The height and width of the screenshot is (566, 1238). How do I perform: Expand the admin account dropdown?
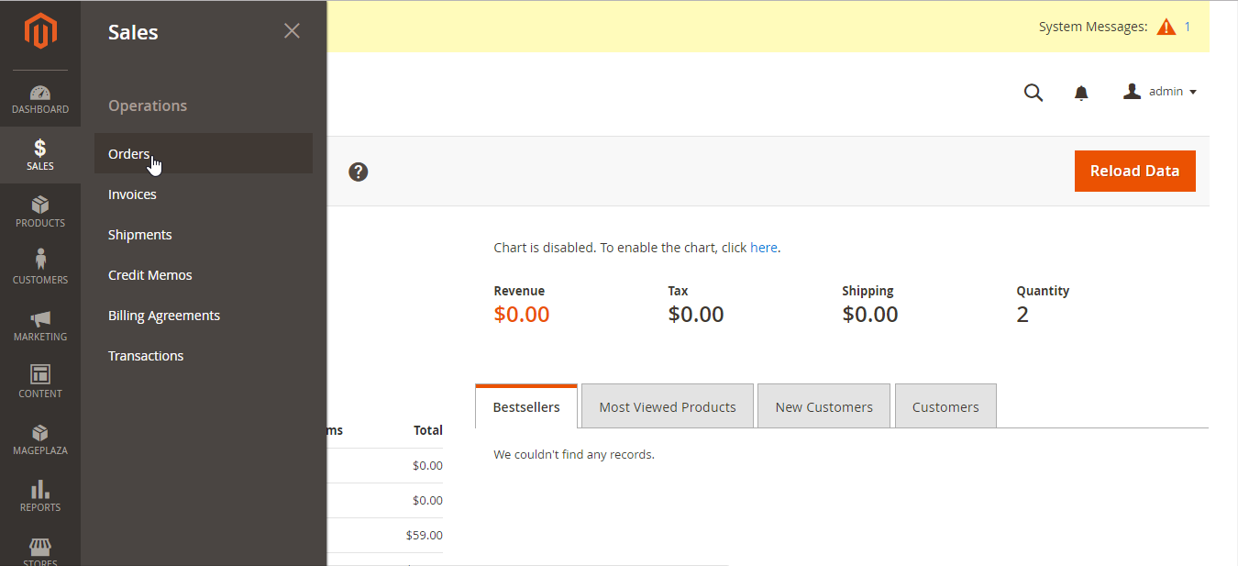[x=1160, y=92]
